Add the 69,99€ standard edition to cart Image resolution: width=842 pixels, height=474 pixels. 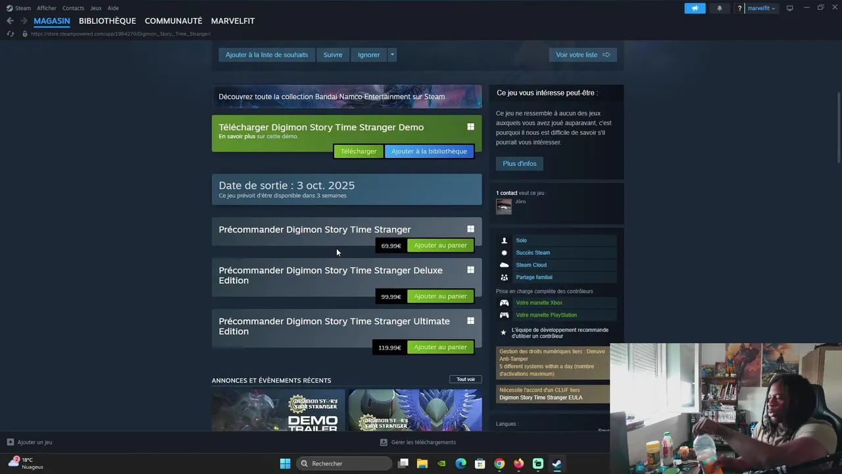point(440,246)
